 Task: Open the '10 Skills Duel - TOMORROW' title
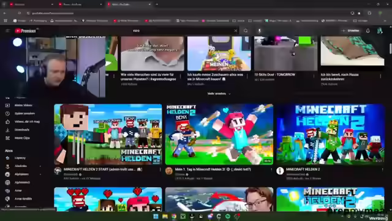[274, 75]
